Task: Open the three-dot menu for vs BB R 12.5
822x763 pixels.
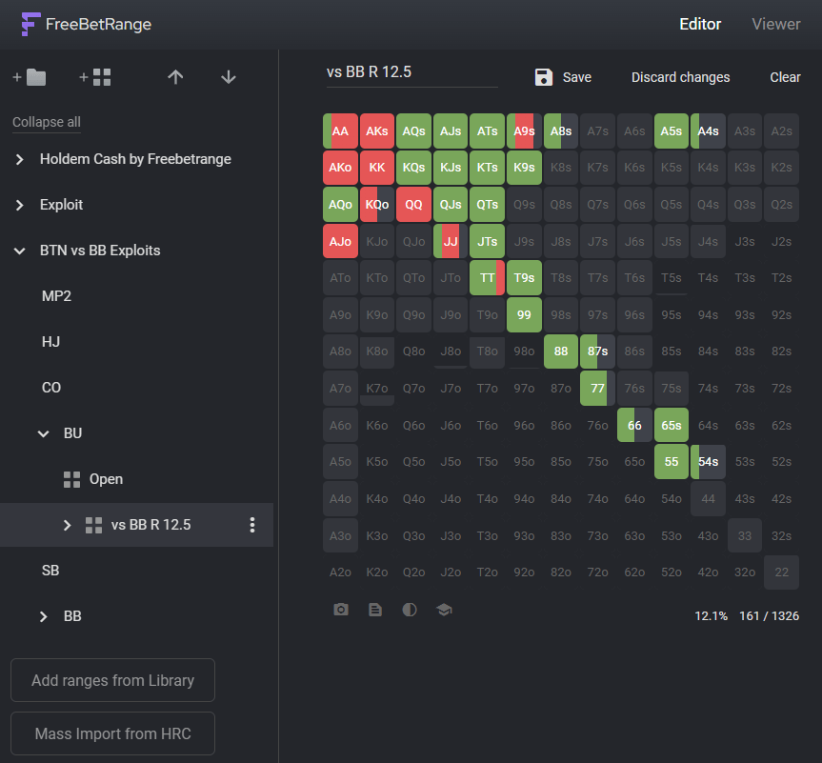Action: click(252, 525)
